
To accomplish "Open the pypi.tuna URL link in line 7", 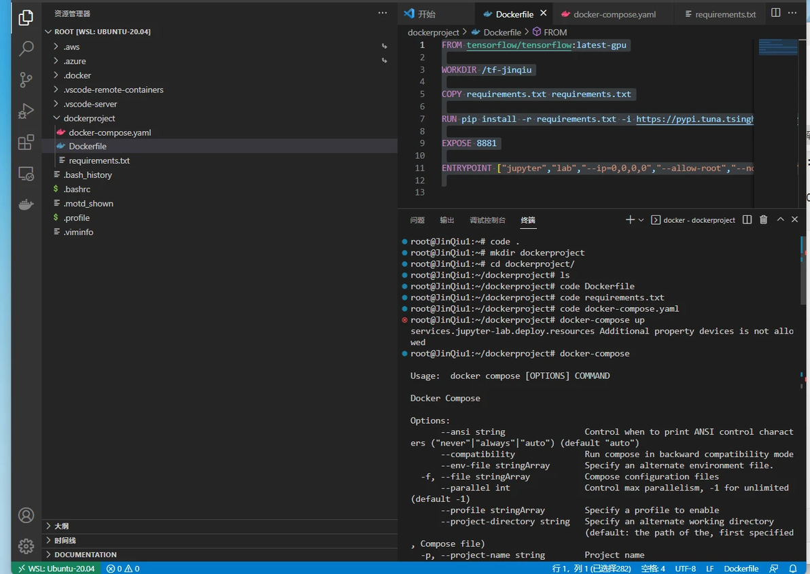I will (694, 119).
